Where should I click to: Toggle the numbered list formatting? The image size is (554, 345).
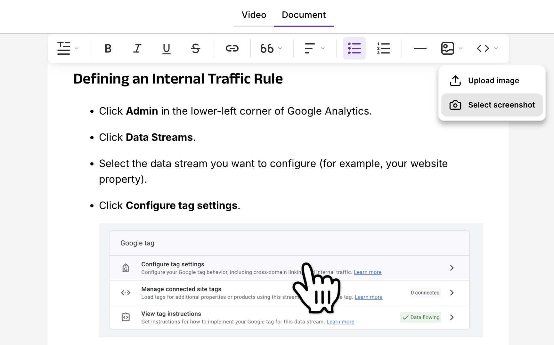(x=383, y=48)
